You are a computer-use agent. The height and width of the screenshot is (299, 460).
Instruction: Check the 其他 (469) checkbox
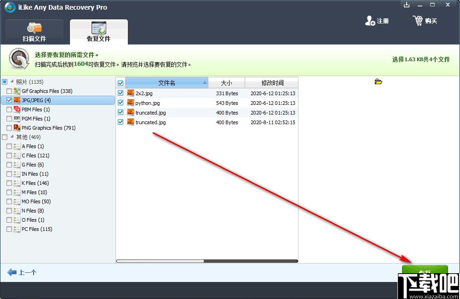[x=5, y=137]
